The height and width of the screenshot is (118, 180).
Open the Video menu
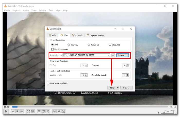pyautogui.click(x=34, y=11)
